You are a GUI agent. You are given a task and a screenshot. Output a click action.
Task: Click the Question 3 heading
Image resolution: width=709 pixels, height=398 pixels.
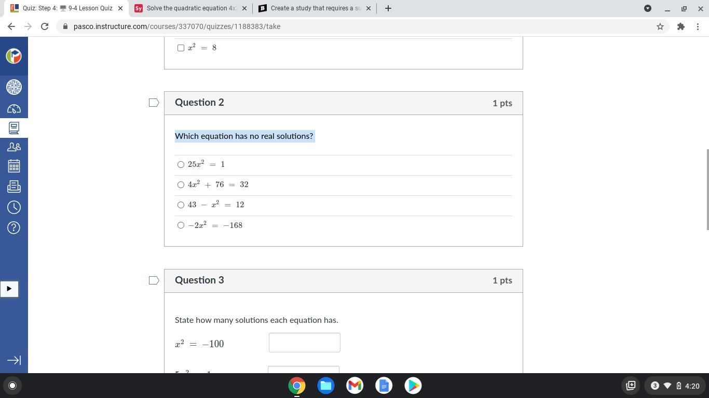(x=199, y=280)
